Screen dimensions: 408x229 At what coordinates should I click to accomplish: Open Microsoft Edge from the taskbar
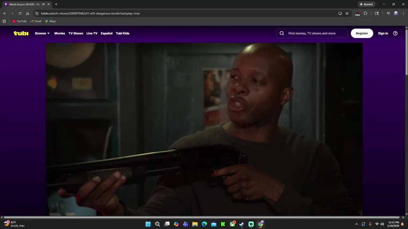point(204,224)
